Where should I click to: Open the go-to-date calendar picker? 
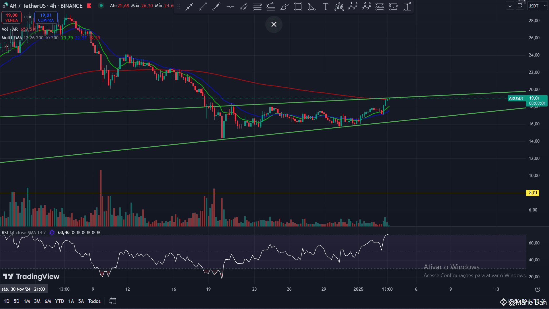(x=113, y=301)
